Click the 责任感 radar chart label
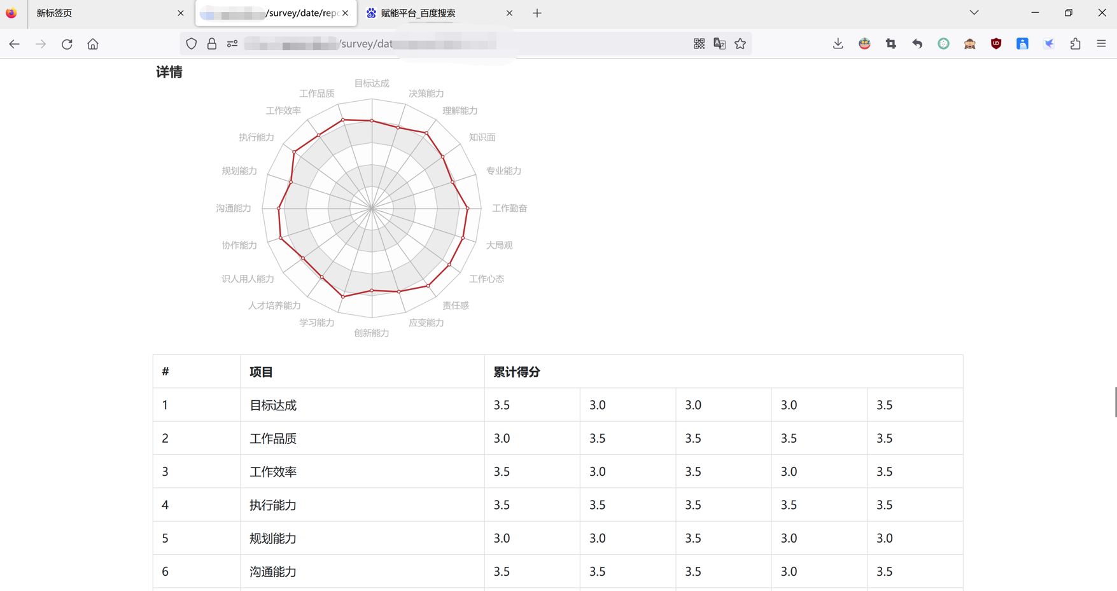This screenshot has width=1117, height=591. [x=456, y=306]
